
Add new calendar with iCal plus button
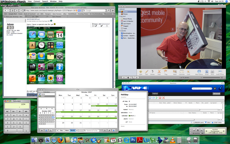42,130
